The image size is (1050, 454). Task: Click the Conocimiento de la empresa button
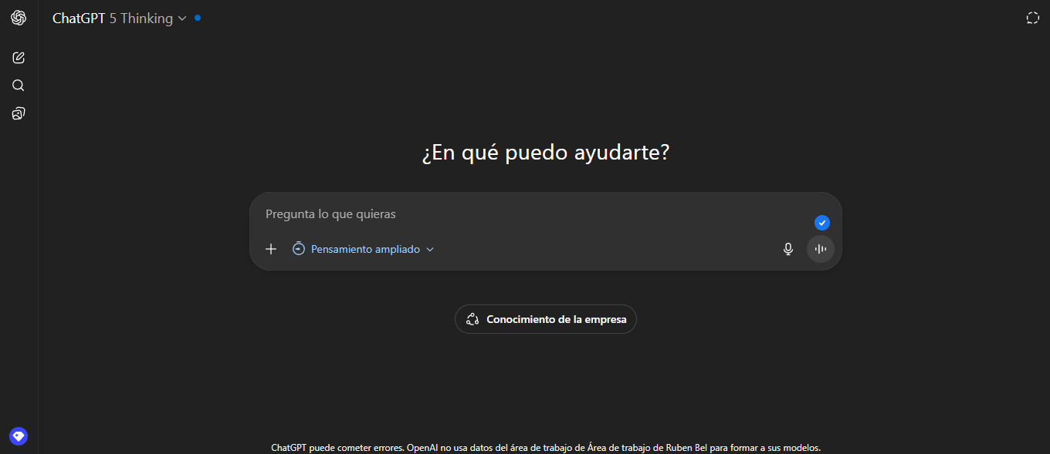click(x=546, y=319)
